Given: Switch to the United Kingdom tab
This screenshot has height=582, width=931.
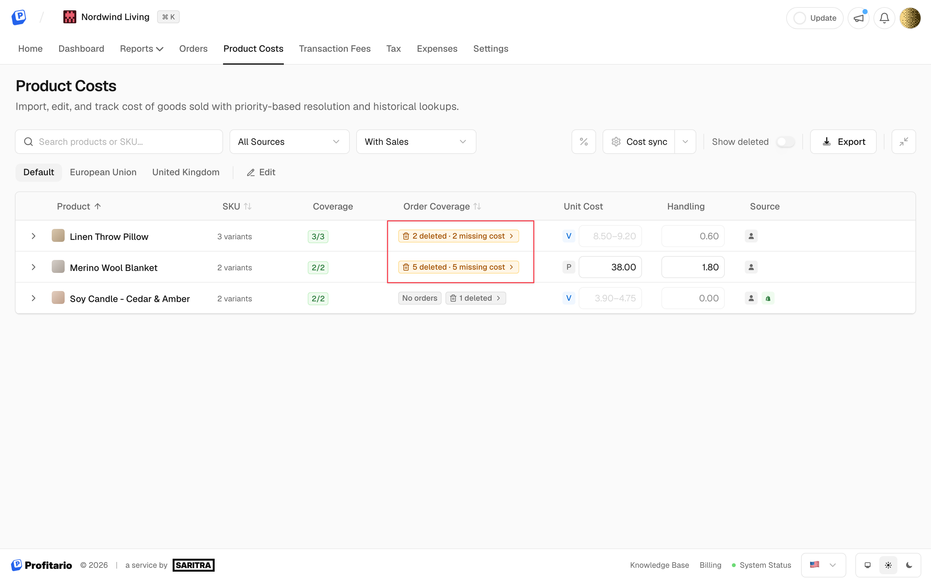Looking at the screenshot, I should [x=186, y=172].
